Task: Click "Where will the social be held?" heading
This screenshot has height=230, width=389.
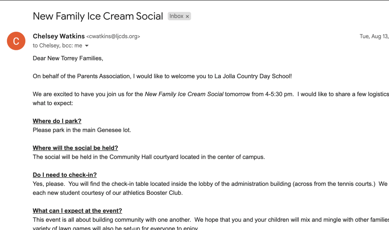Action: click(75, 148)
